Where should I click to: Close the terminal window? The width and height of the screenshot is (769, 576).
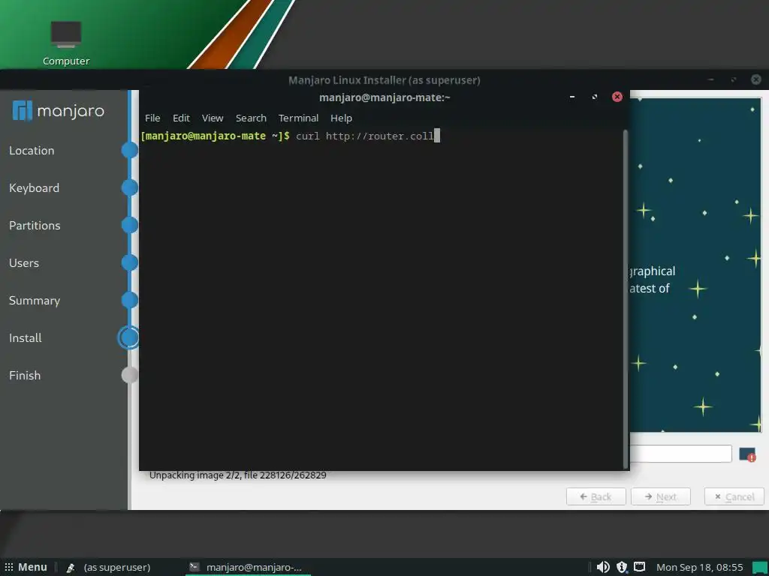coord(617,97)
